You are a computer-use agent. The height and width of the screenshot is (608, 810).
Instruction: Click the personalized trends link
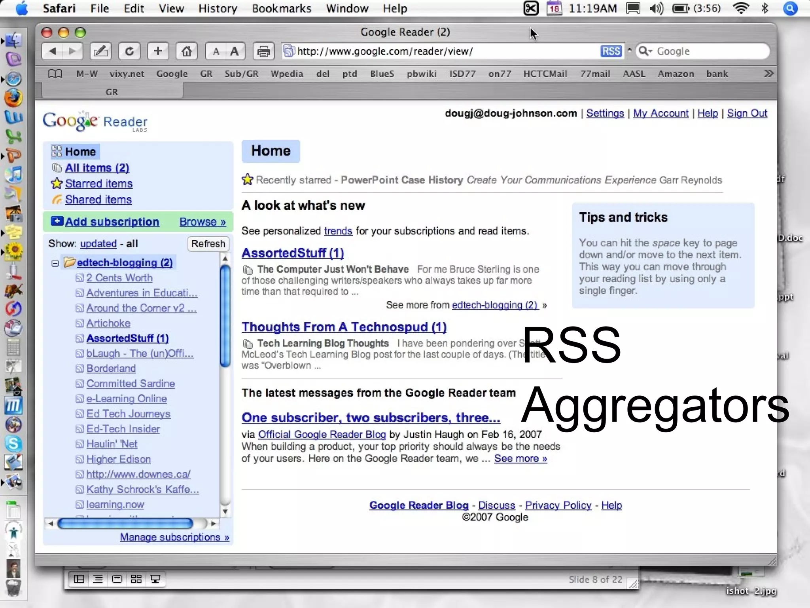tap(338, 231)
